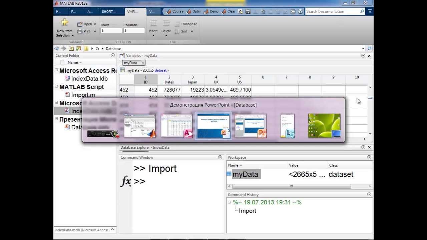
Task: Open the Sort dropdown arrow
Action: click(191, 31)
